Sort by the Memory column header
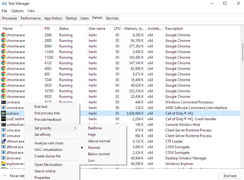 pyautogui.click(x=134, y=29)
